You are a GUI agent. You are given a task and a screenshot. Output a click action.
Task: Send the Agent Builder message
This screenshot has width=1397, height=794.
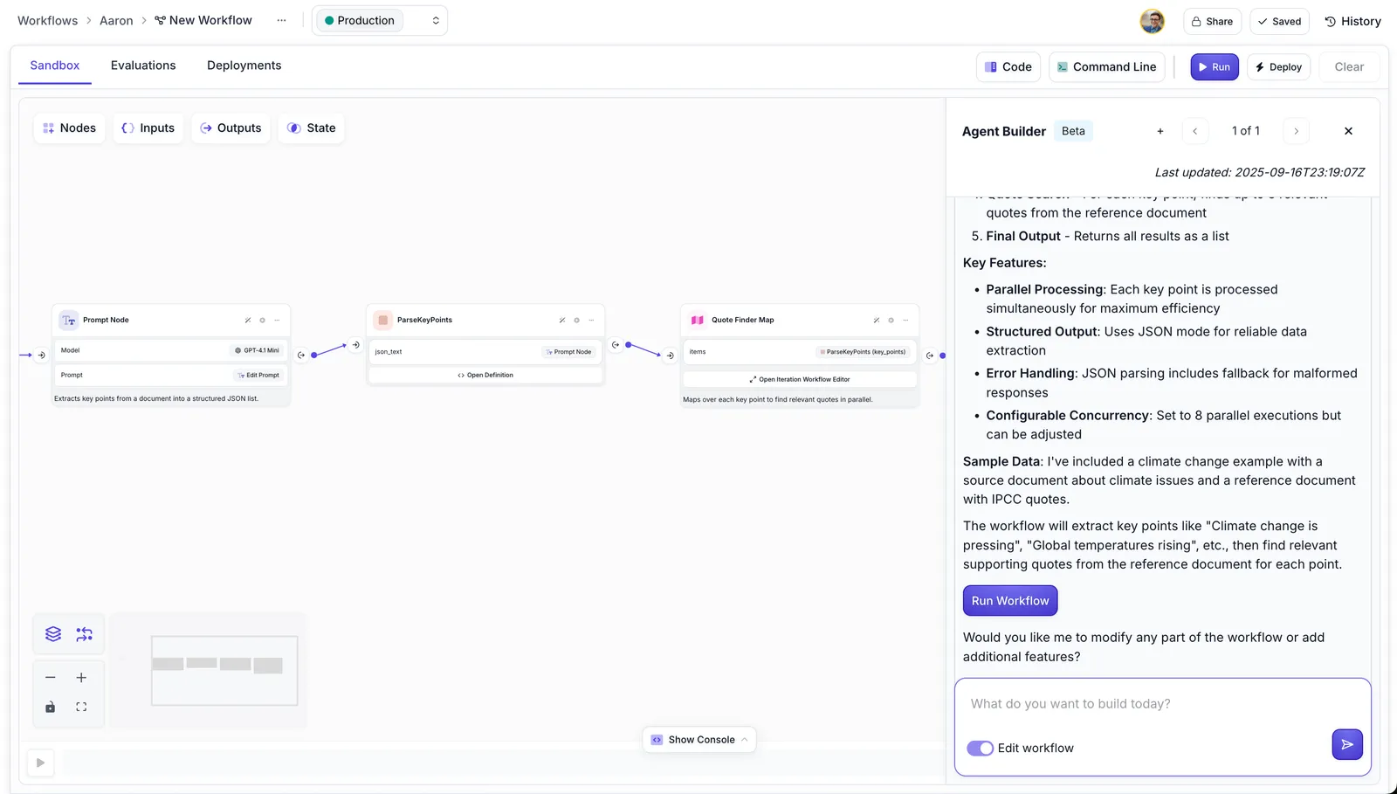pyautogui.click(x=1347, y=744)
